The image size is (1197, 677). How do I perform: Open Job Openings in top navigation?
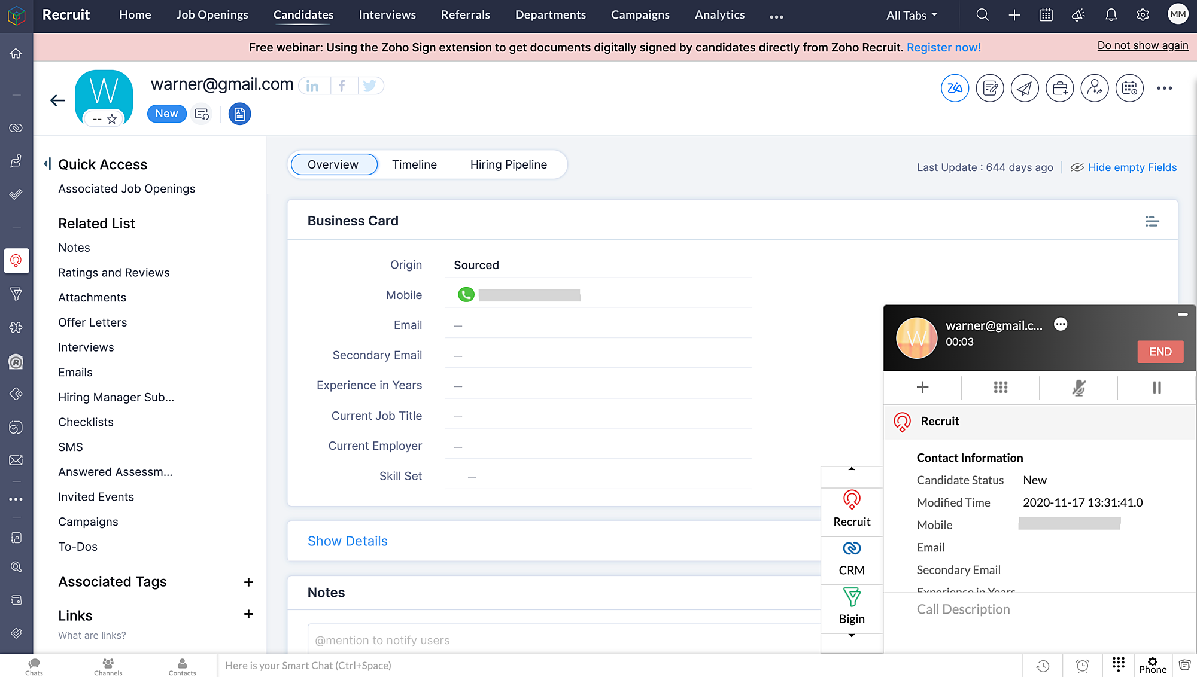click(212, 15)
